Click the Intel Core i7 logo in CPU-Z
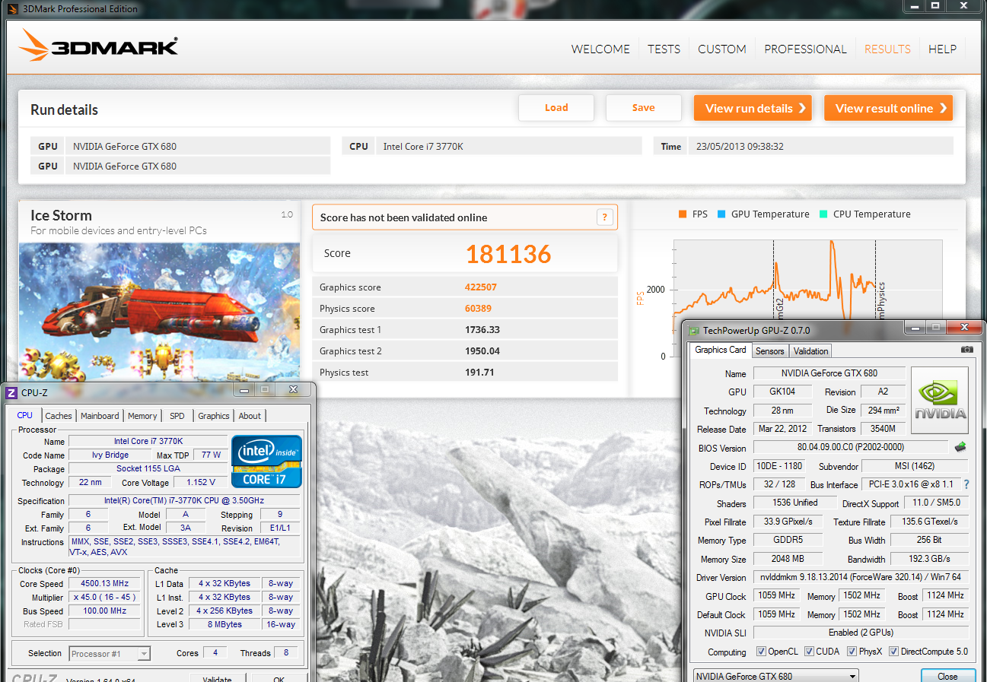Screen dimensions: 987x682 click(x=266, y=461)
